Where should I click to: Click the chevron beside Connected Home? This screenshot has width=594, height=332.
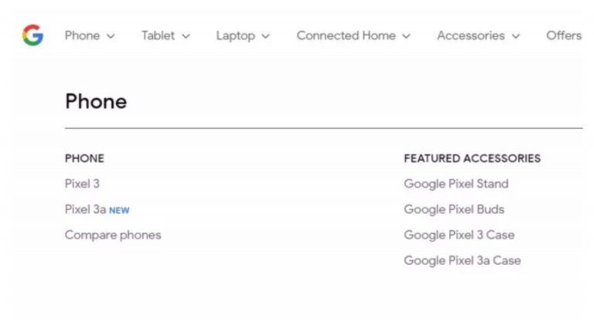pyautogui.click(x=406, y=36)
